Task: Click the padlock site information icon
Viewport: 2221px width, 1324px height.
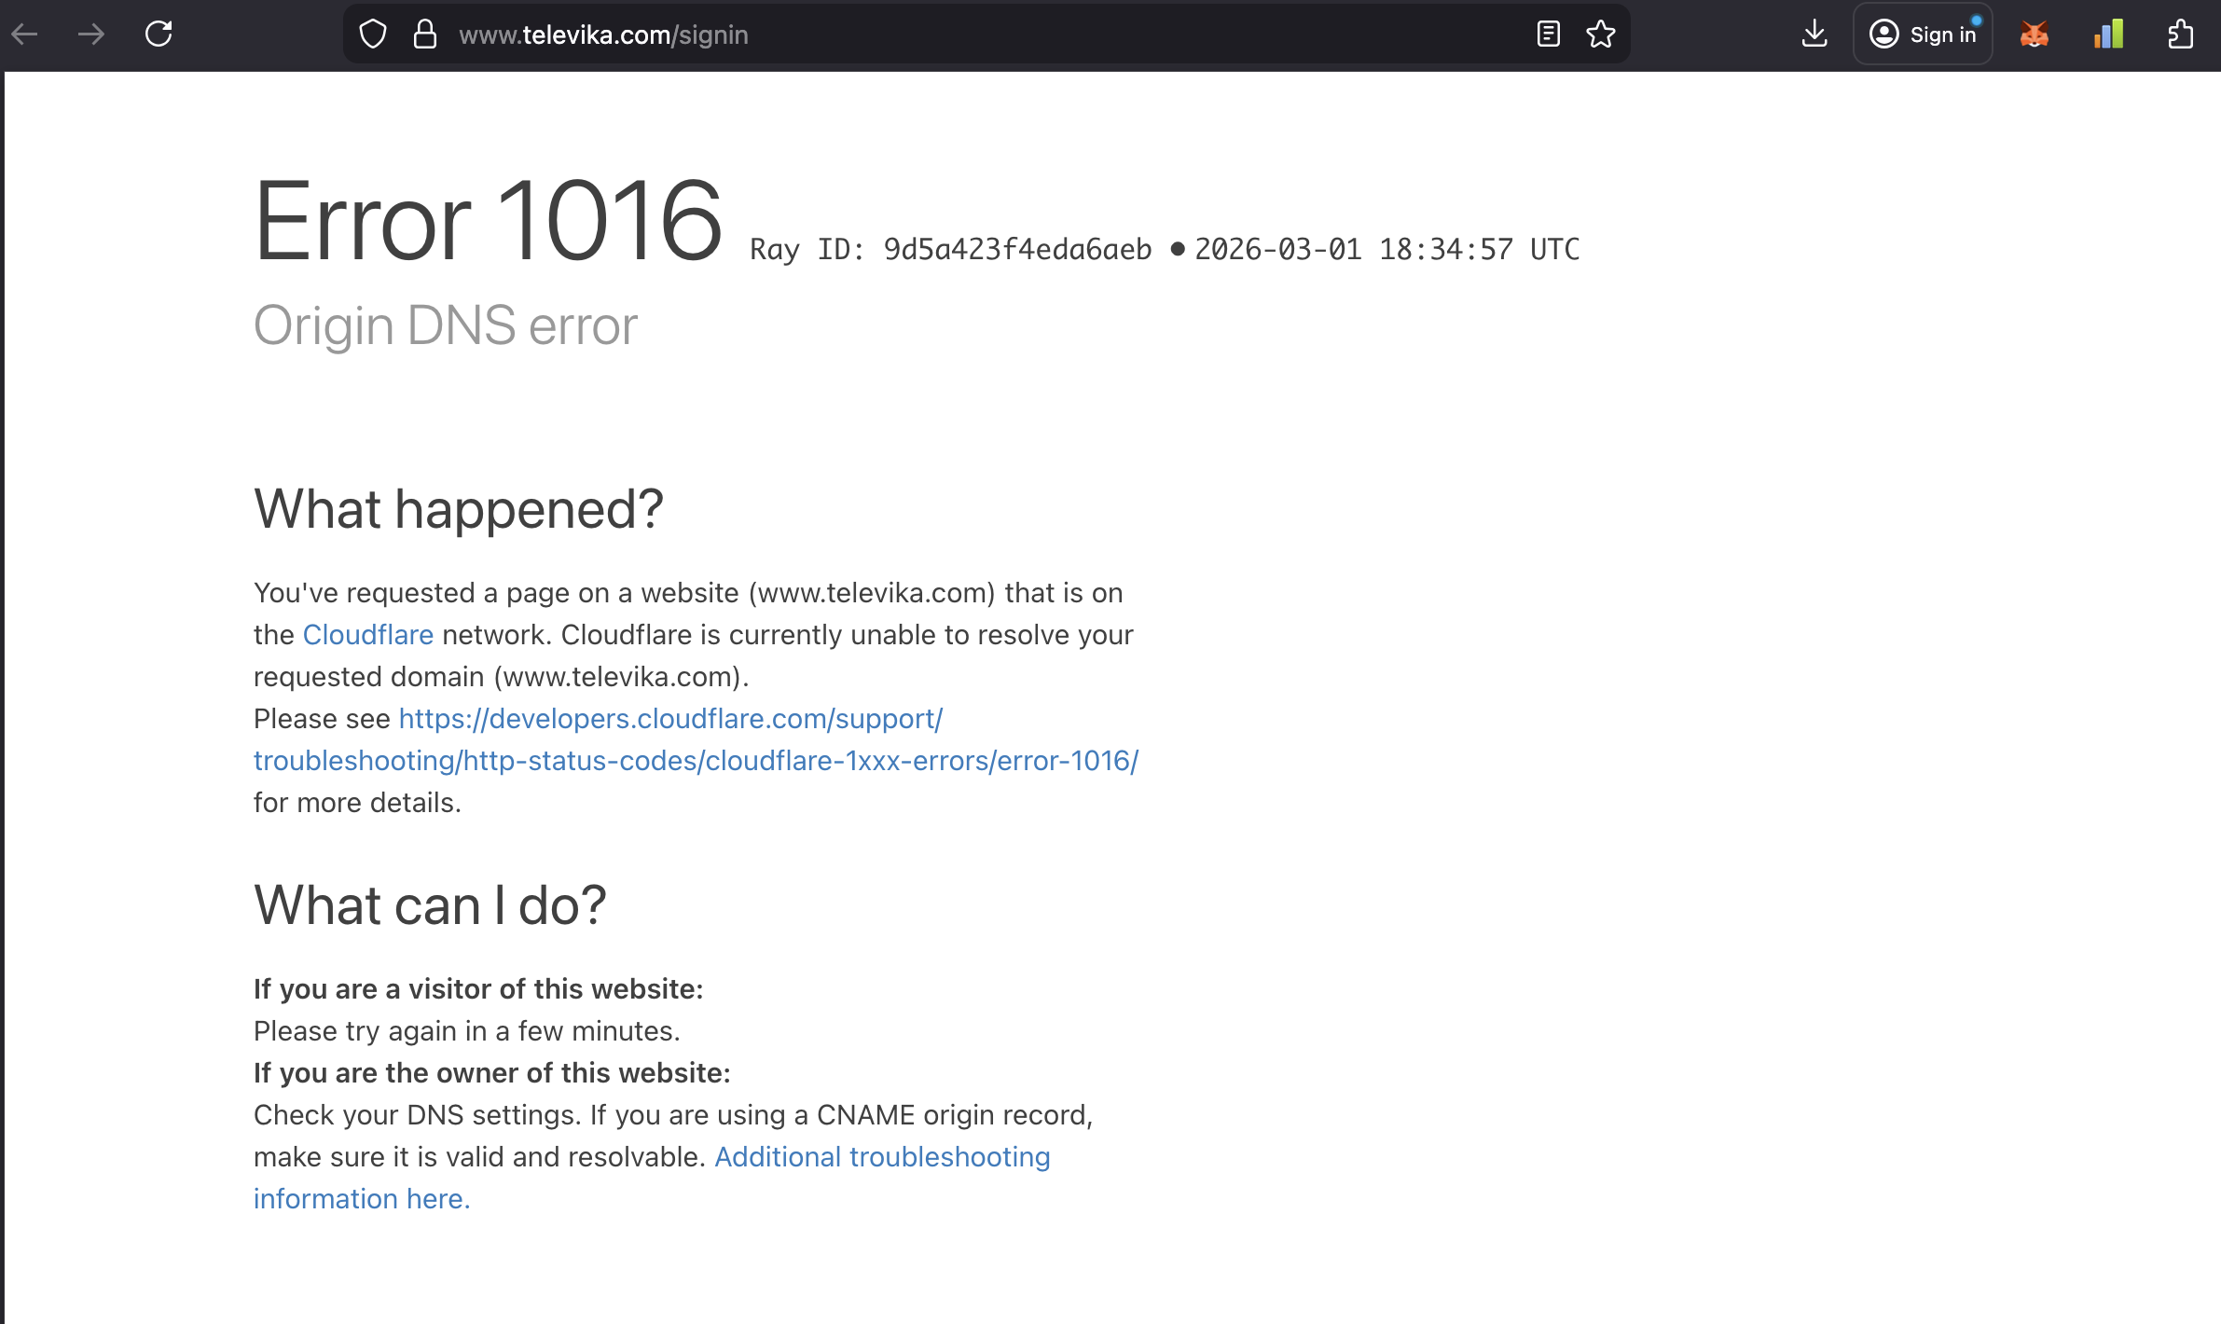Action: point(425,34)
